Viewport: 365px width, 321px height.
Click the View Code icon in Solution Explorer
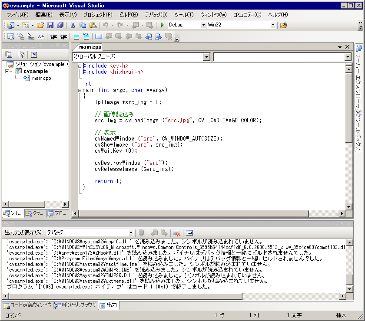(34, 55)
